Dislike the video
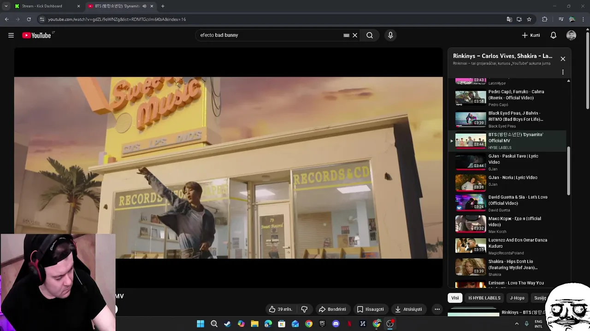The height and width of the screenshot is (331, 590). pos(304,309)
